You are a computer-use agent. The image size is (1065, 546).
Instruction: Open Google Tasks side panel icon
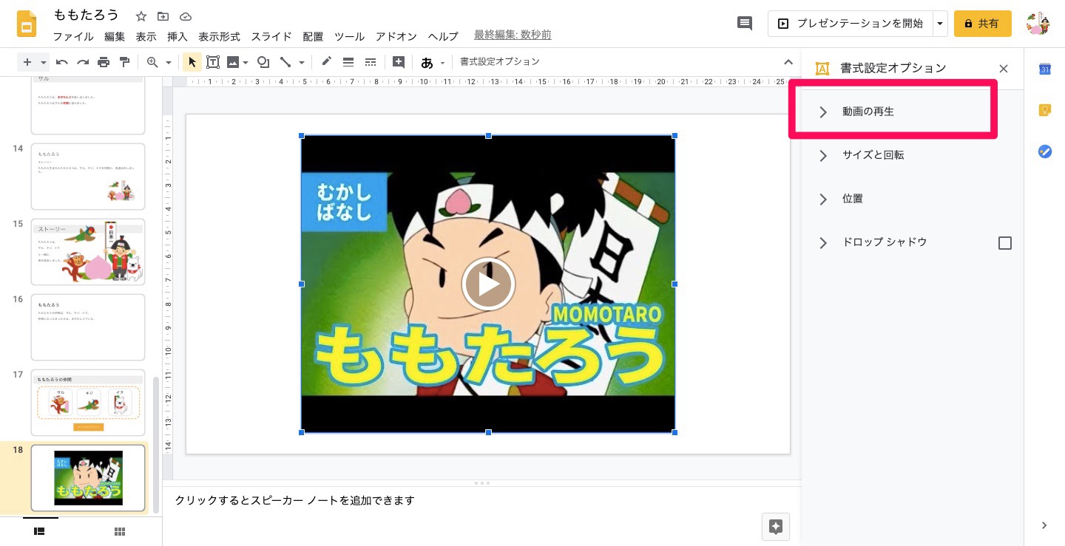tap(1045, 151)
